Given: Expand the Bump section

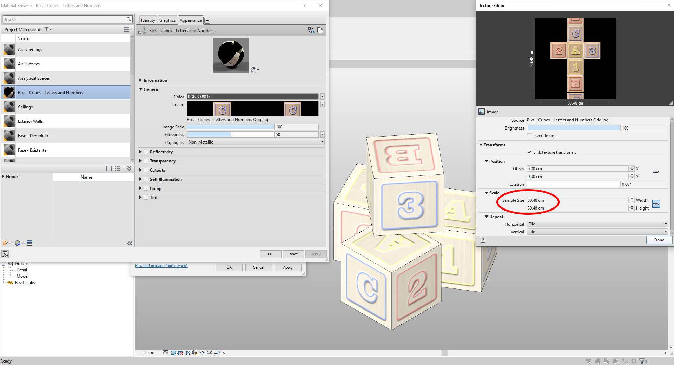Looking at the screenshot, I should 140,188.
